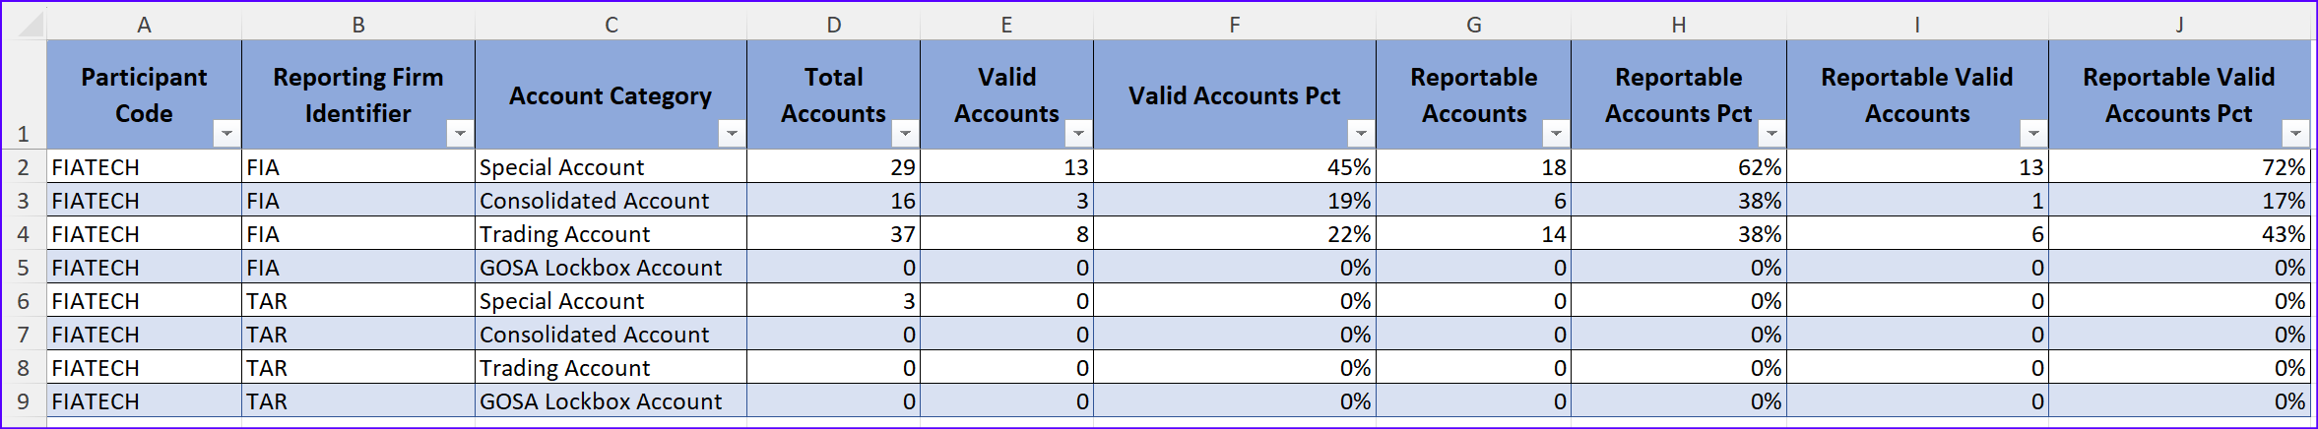Click the select-all corner triangle
The width and height of the screenshot is (2318, 429).
(x=30, y=24)
